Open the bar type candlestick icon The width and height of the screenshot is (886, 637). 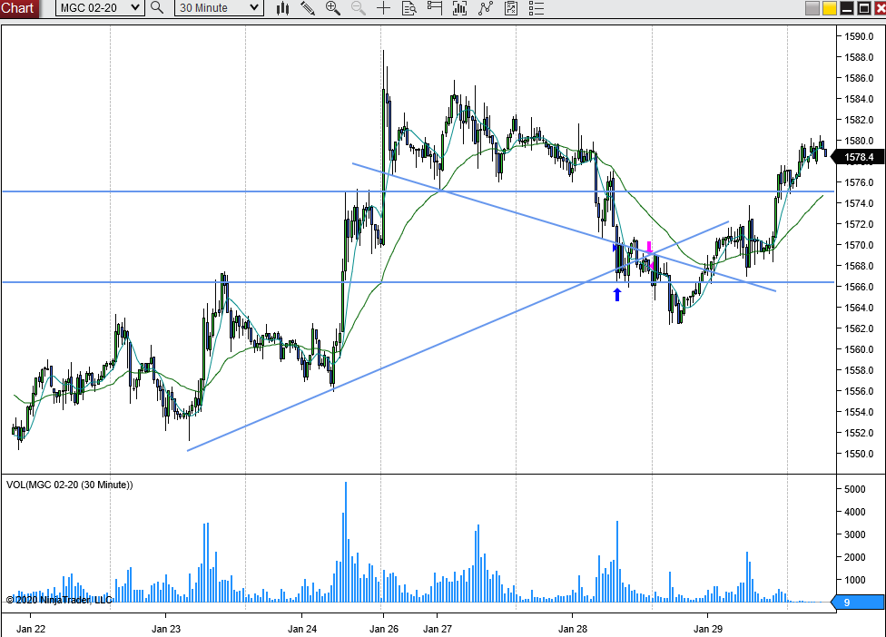tap(282, 8)
